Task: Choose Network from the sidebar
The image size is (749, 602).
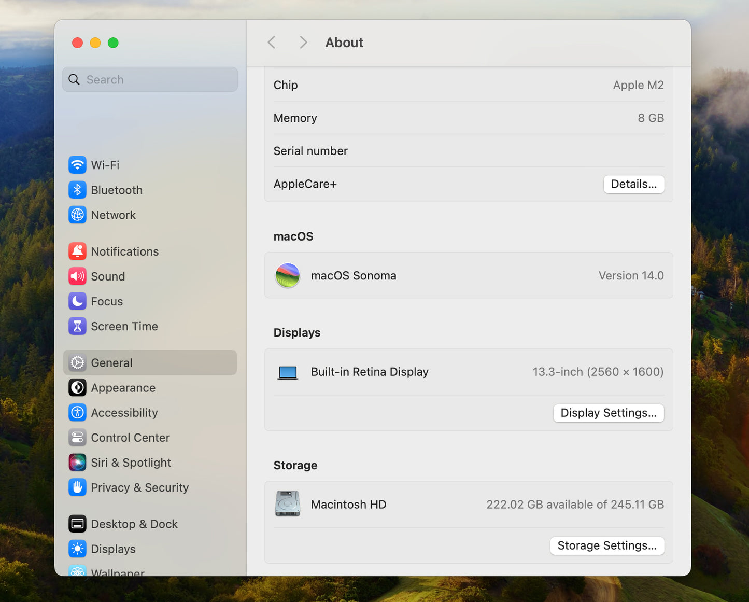Action: (114, 215)
